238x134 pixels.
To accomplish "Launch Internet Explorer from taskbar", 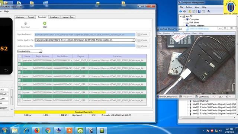I will coord(26,131).
